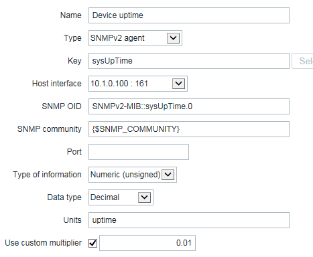Open Host interface dropdown 10.1.0.100 : 161
The width and height of the screenshot is (313, 257).
pyautogui.click(x=138, y=84)
